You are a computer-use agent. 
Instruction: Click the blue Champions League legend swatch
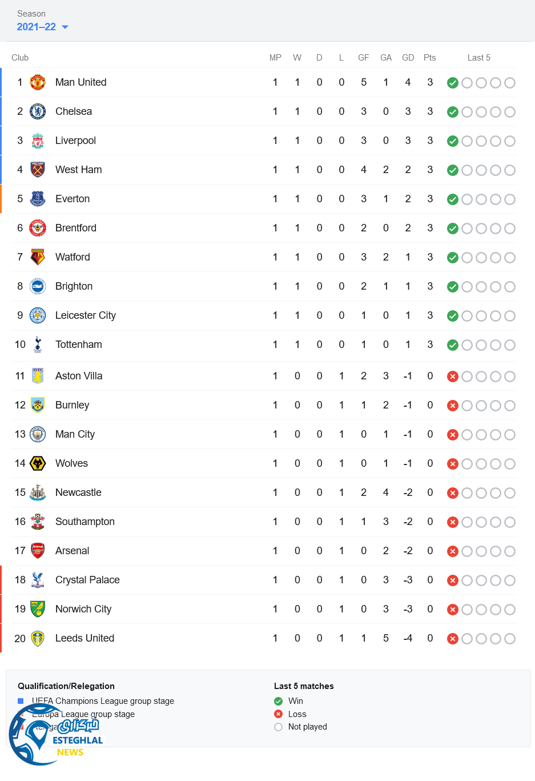(x=21, y=701)
